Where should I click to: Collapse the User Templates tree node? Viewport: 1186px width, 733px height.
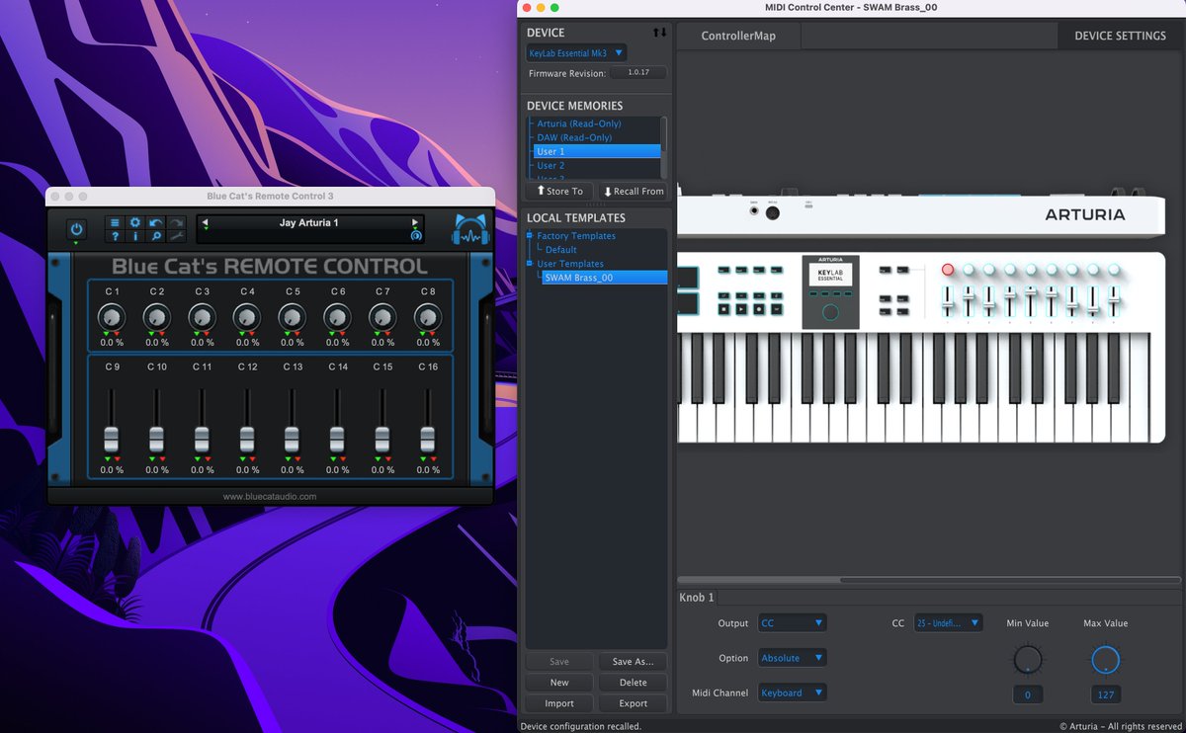[530, 264]
